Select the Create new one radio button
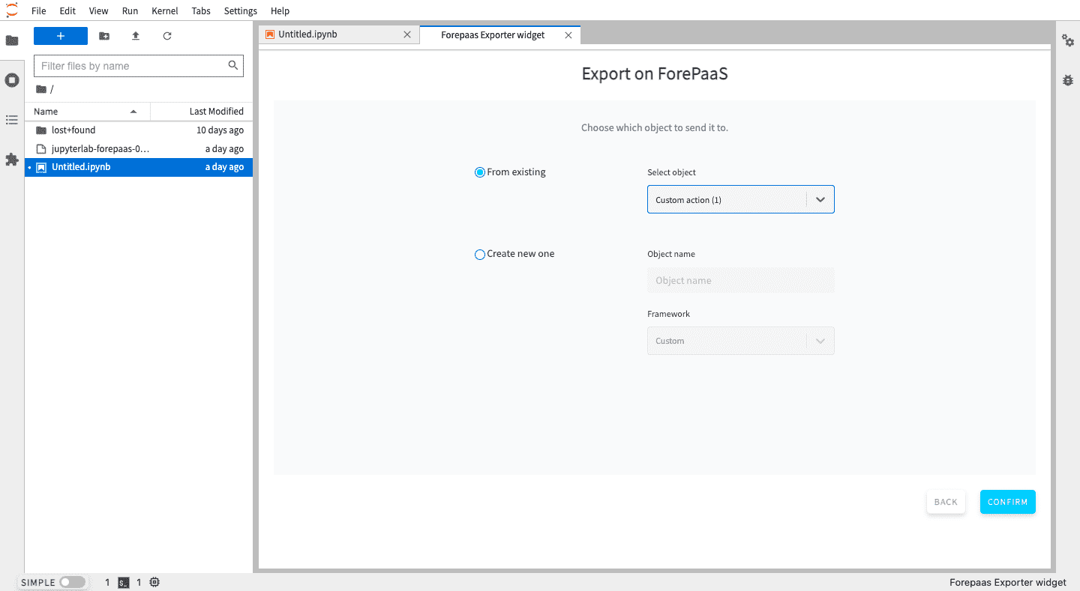 480,255
